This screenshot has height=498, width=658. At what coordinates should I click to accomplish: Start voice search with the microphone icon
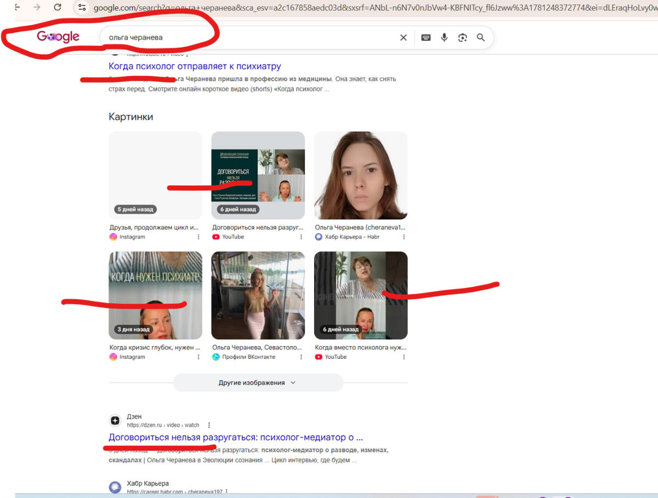pos(444,37)
